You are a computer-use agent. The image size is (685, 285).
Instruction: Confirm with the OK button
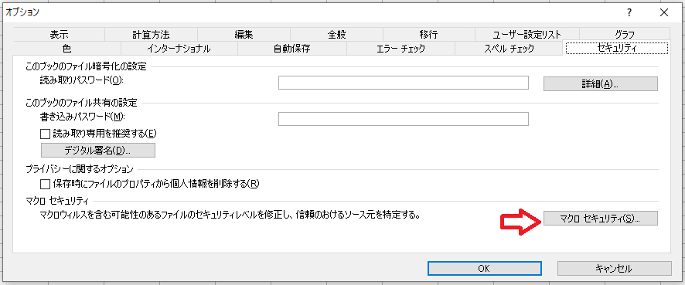[x=485, y=269]
